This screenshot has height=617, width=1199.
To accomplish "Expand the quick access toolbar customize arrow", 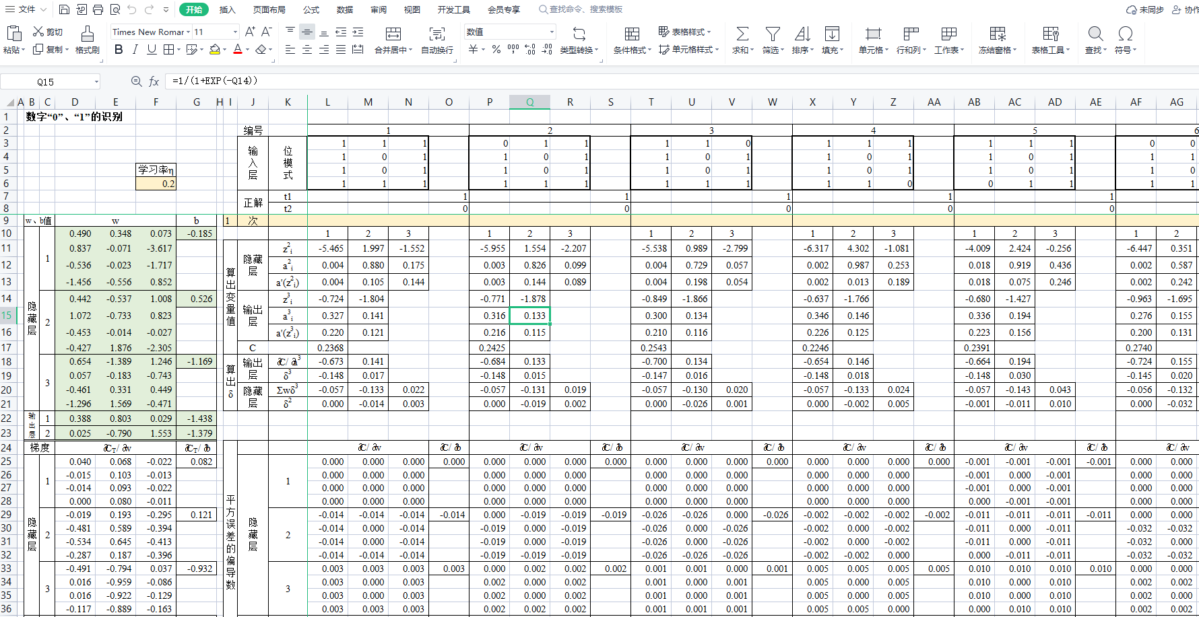I will tap(166, 9).
